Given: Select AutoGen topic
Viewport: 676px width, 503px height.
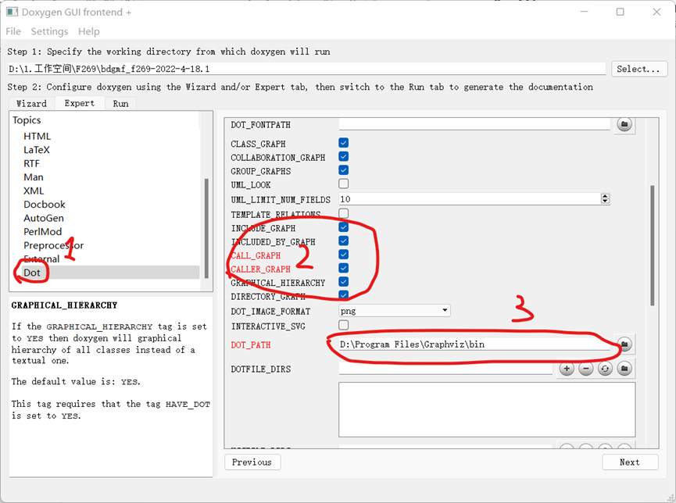Looking at the screenshot, I should (x=44, y=218).
